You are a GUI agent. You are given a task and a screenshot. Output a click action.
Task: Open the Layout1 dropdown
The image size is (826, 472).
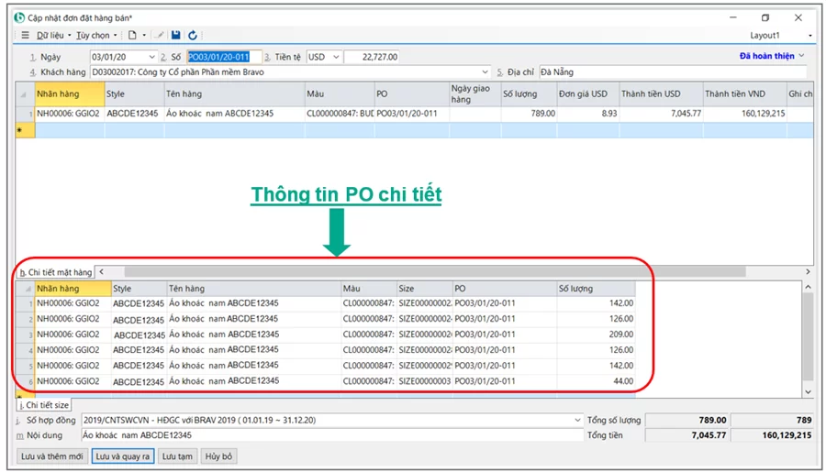pos(809,36)
